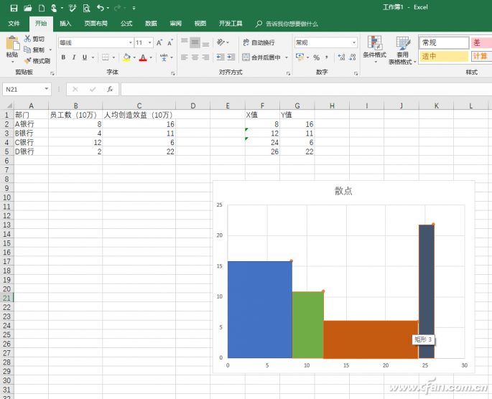Toggle middle vertical alignment
This screenshot has width=492, height=399.
[195, 42]
